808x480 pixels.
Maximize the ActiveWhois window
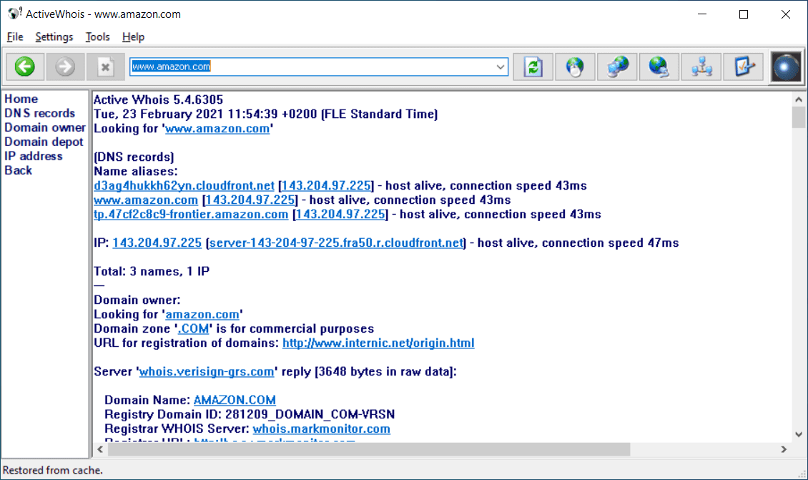(744, 14)
